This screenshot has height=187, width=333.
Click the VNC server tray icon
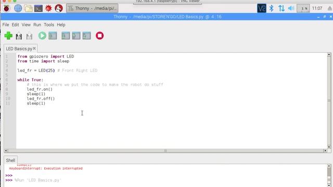(261, 8)
